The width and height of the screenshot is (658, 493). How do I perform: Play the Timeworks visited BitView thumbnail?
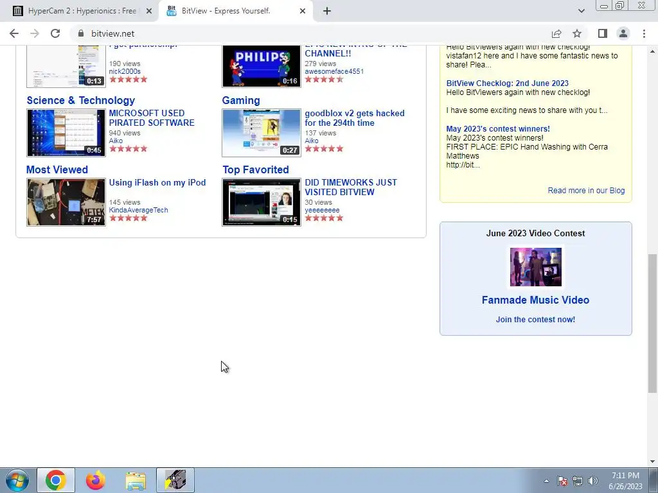262,202
